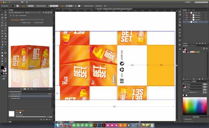The height and width of the screenshot is (128, 209).
Task: Create a new layer in the Layers panel
Action: click(202, 43)
